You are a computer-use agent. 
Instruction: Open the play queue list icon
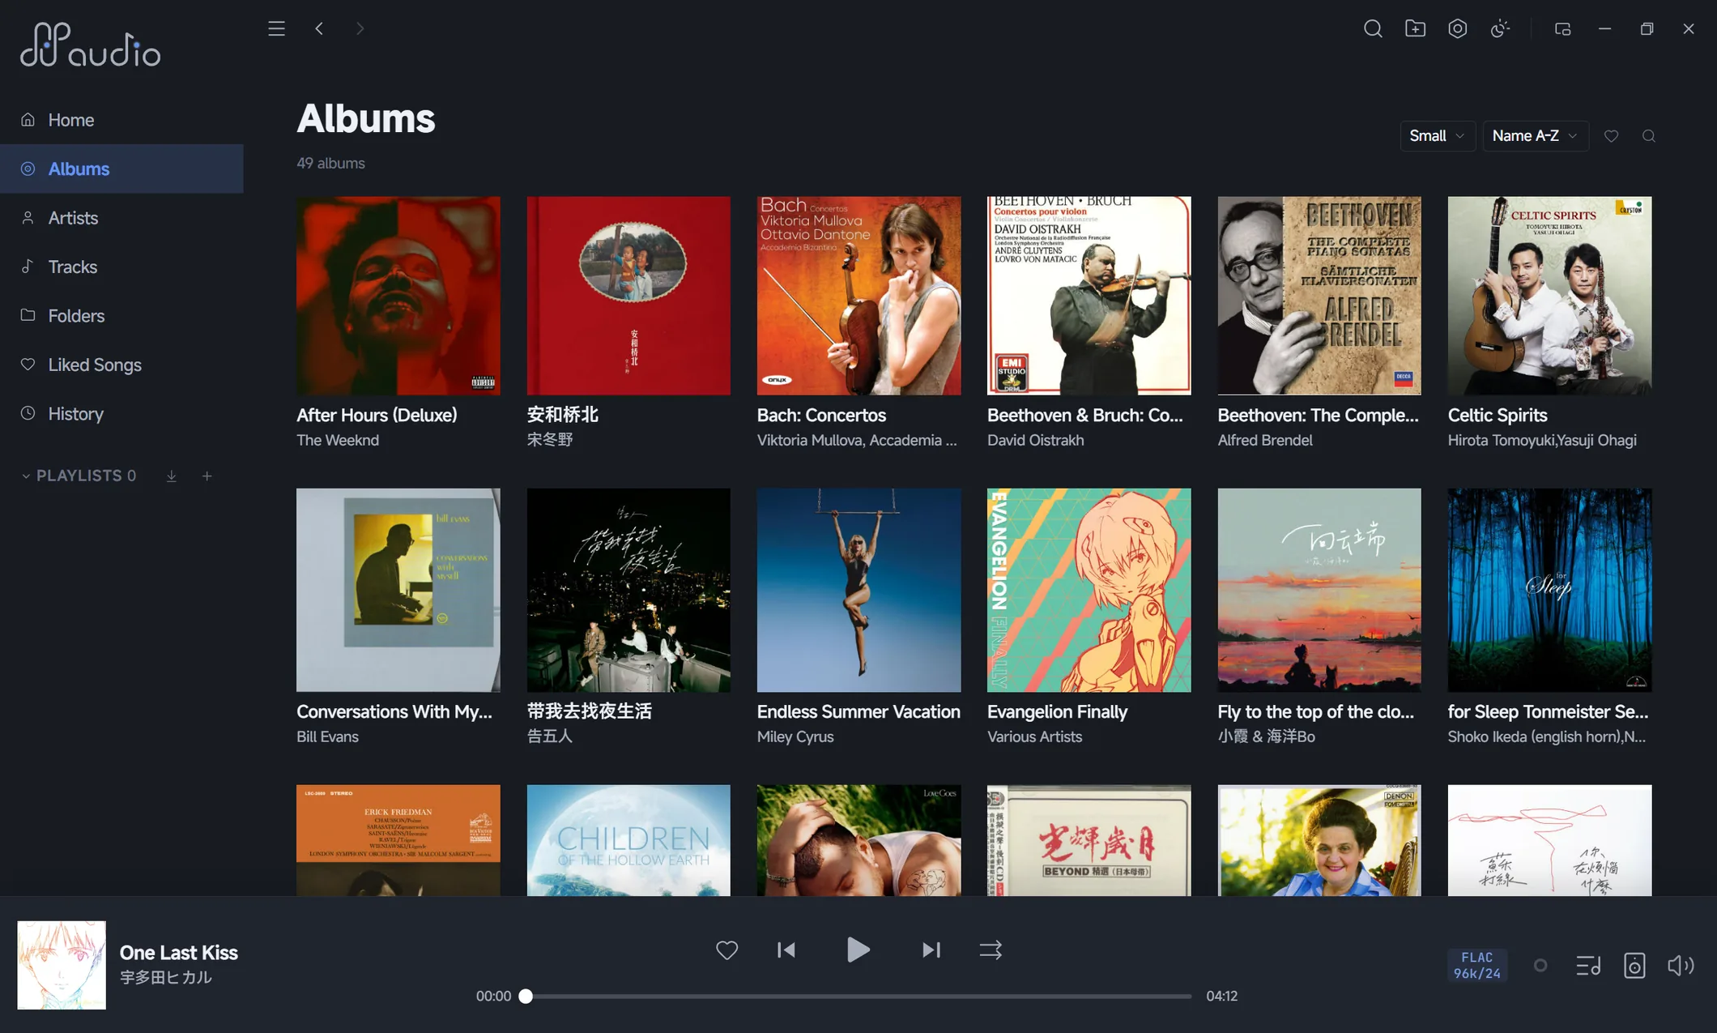coord(1588,965)
